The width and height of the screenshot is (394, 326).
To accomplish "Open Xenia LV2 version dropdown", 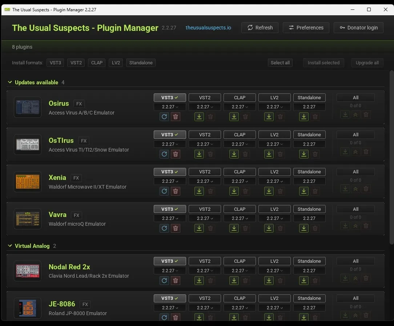I will (274, 181).
